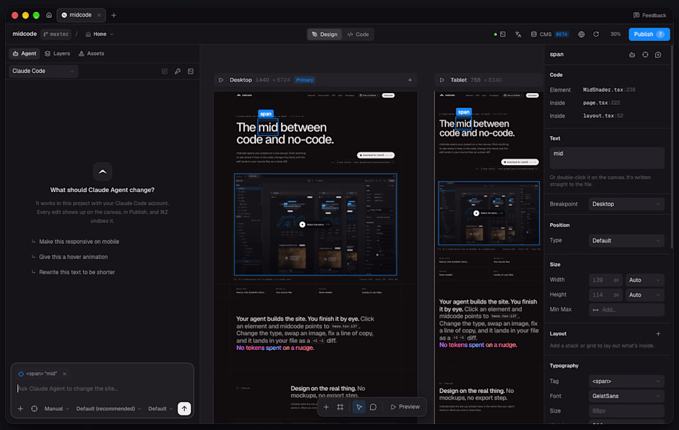Play the Desktop breakpoint preview
This screenshot has height=430, width=679.
[221, 80]
